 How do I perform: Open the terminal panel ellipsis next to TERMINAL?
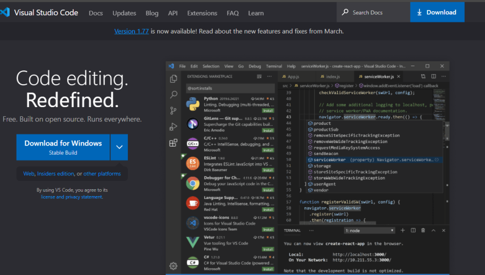[x=311, y=230]
